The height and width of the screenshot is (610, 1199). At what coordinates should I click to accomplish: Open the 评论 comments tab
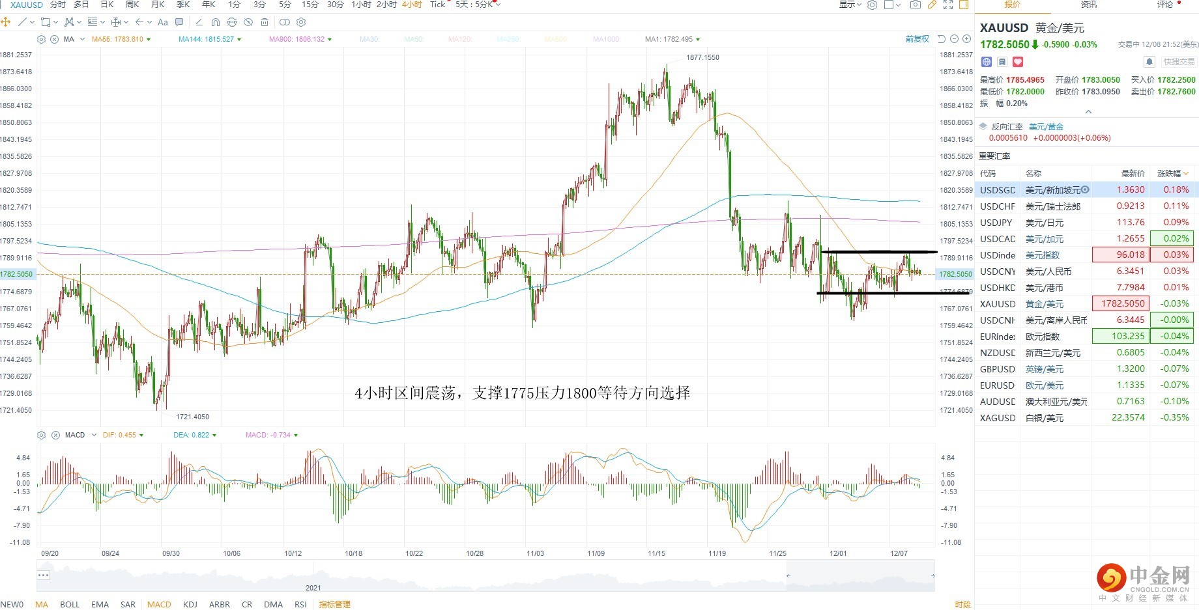pyautogui.click(x=1165, y=5)
